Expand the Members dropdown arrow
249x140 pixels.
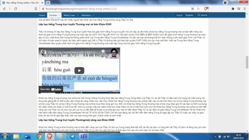click(93, 15)
